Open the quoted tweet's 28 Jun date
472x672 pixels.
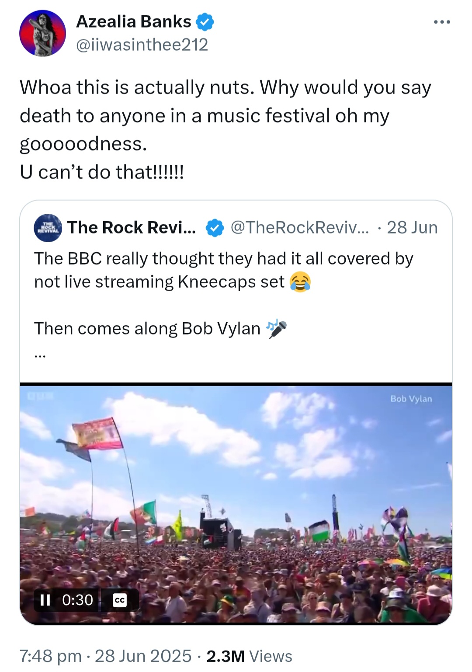pos(412,228)
